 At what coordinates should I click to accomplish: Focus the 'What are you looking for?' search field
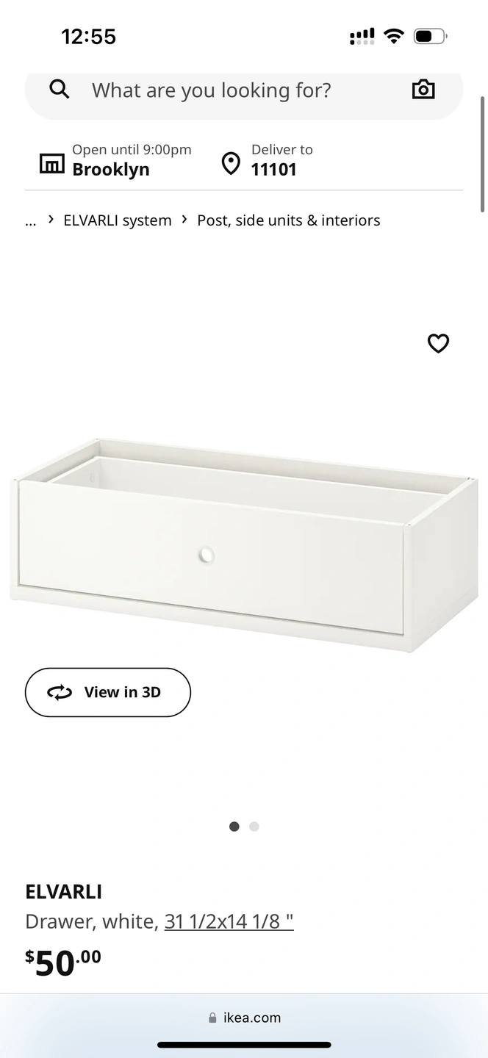(x=244, y=91)
